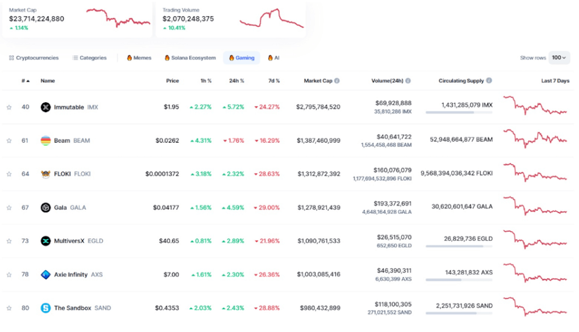Click Gala price $0.04177
579x332 pixels.
tap(166, 208)
